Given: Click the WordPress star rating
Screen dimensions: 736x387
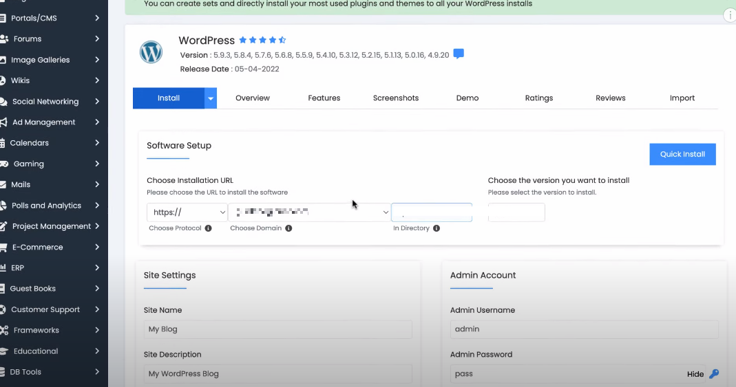Looking at the screenshot, I should [x=262, y=41].
